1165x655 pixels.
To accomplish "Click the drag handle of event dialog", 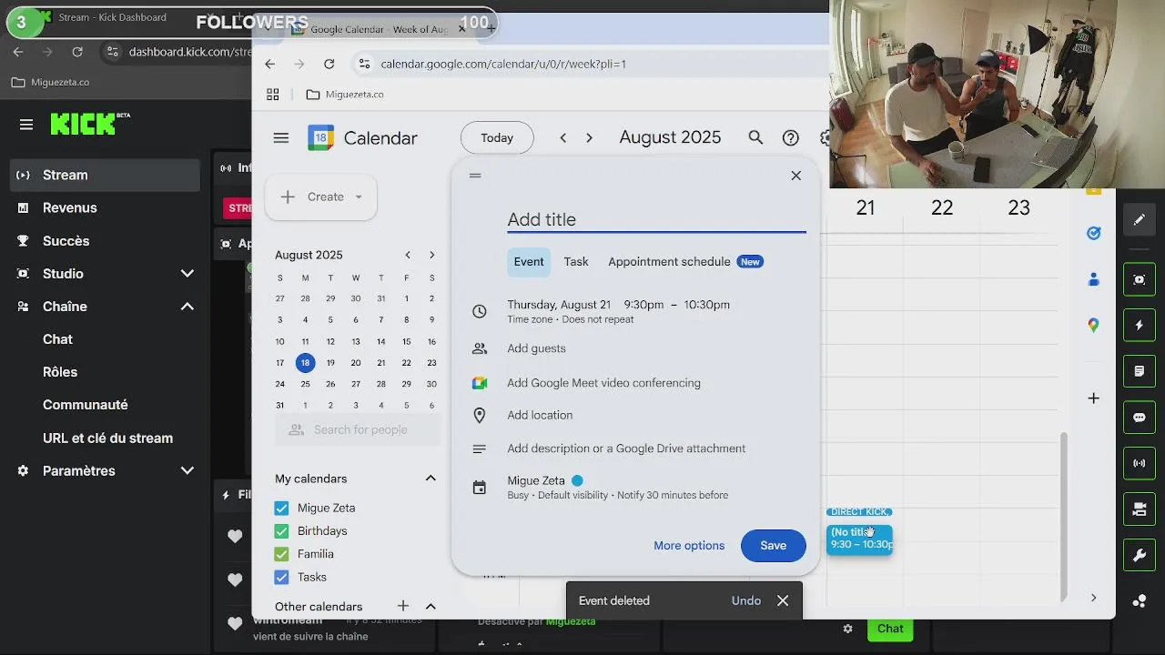I will 475,176.
